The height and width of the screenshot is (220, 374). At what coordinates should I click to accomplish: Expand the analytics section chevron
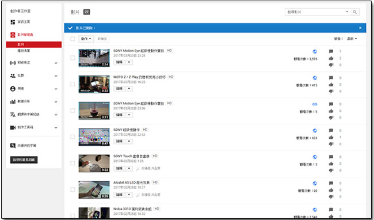56,101
